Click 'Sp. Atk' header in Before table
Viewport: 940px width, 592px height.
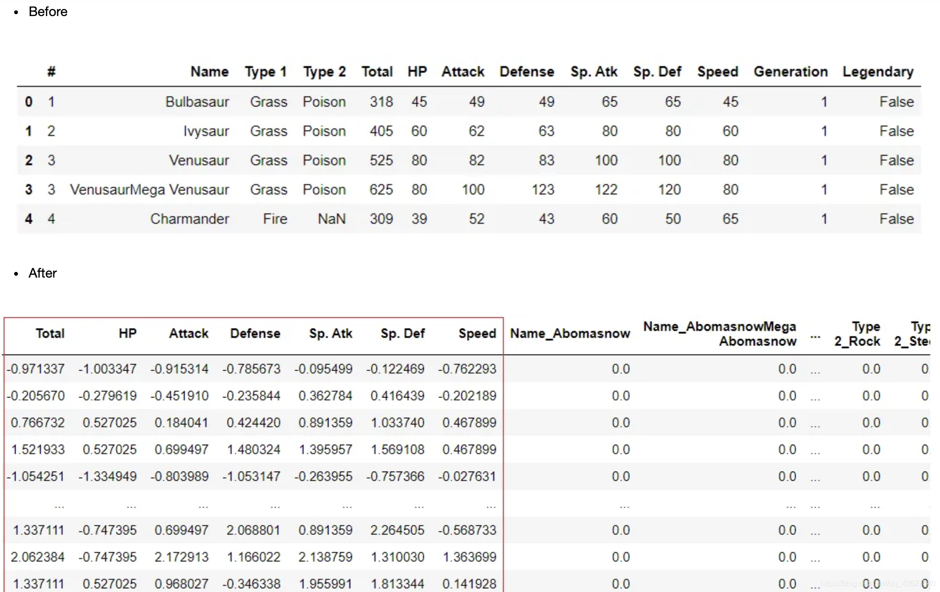coord(594,71)
